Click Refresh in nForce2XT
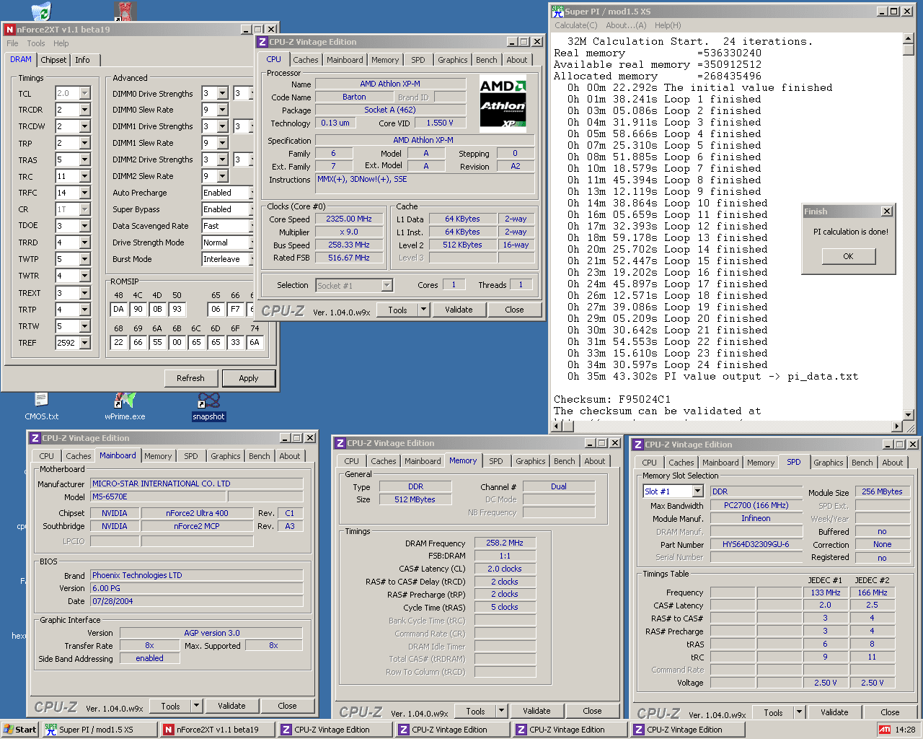 click(190, 378)
